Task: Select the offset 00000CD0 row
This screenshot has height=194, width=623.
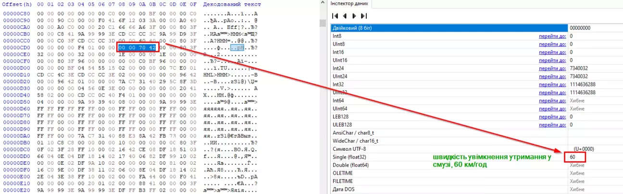Action: coord(17,48)
